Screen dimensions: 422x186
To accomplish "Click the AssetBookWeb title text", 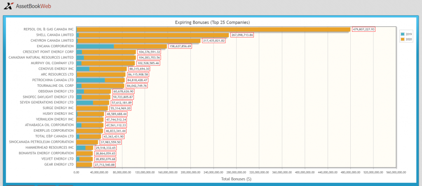I will [33, 6].
